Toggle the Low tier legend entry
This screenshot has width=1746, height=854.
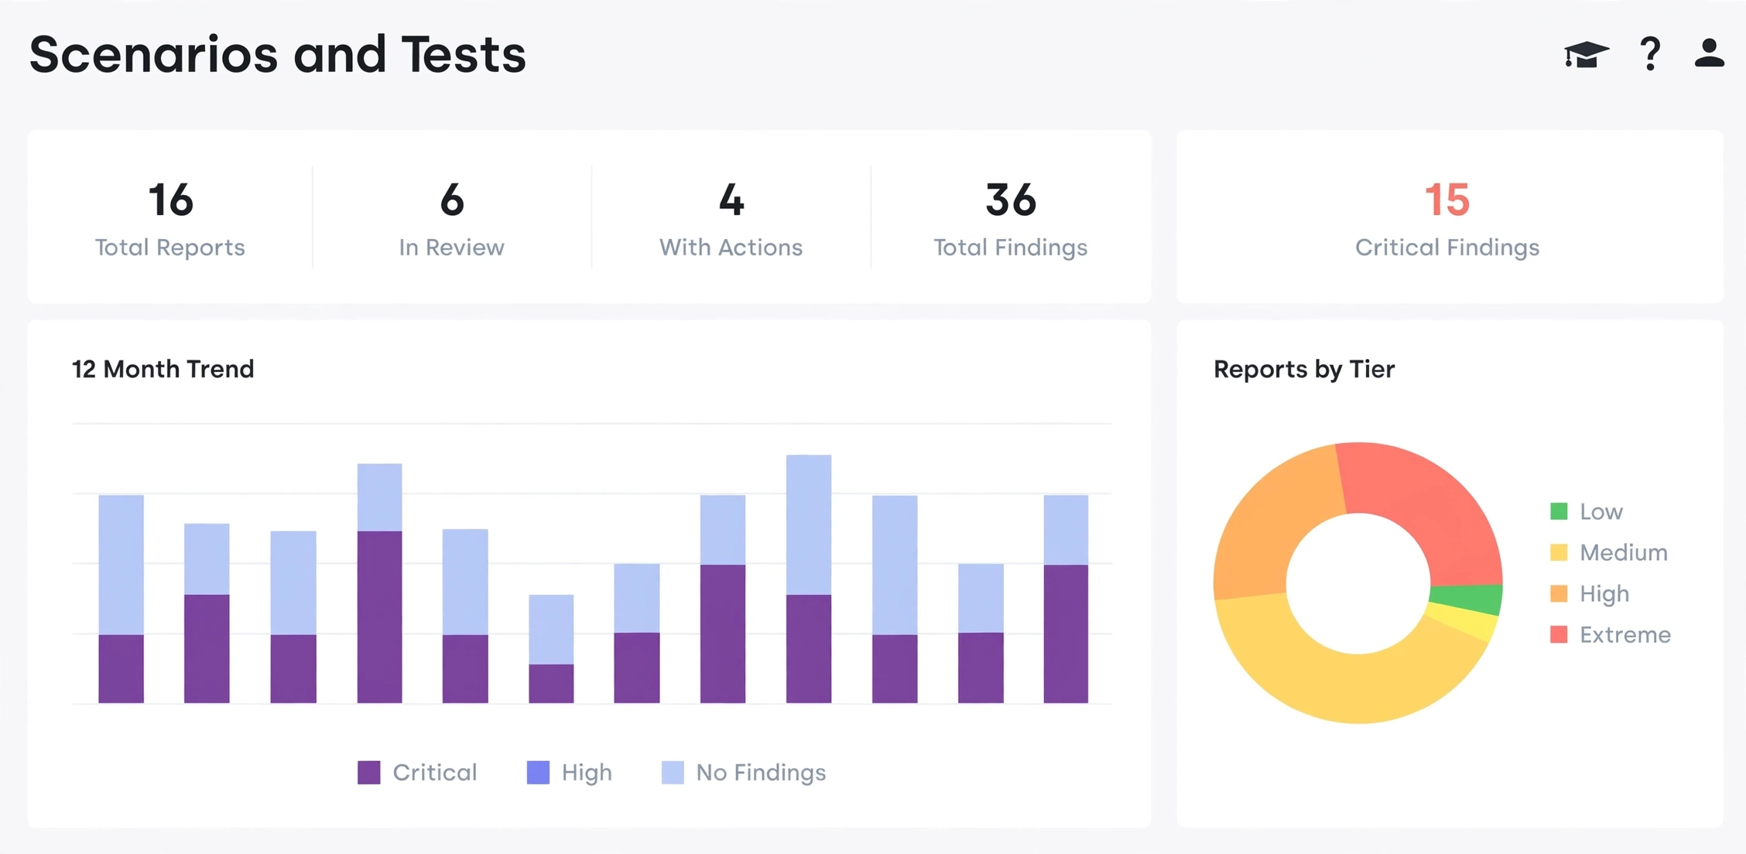coord(1587,511)
